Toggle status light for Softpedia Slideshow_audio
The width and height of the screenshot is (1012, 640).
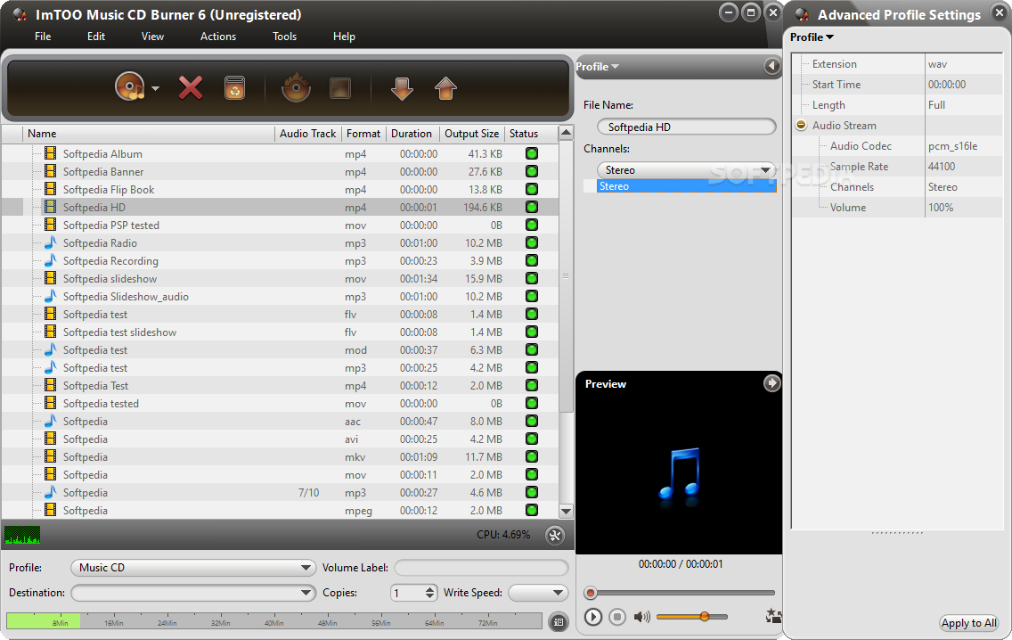point(532,297)
